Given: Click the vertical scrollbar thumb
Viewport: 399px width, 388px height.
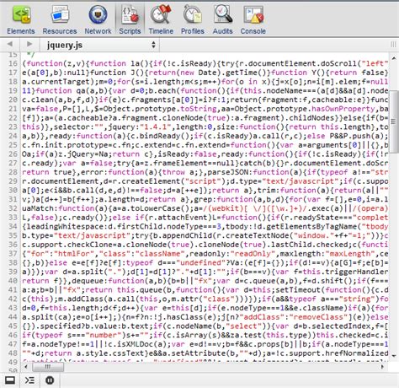Looking at the screenshot, I should [394, 121].
